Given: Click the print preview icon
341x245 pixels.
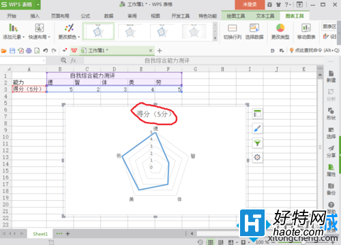Looking at the screenshot, I should [x=37, y=51].
